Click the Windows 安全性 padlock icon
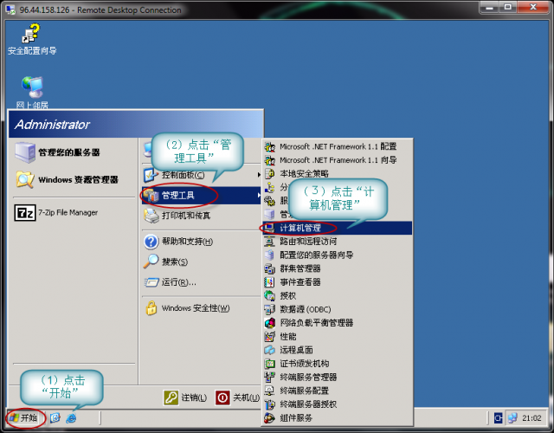 pos(151,308)
